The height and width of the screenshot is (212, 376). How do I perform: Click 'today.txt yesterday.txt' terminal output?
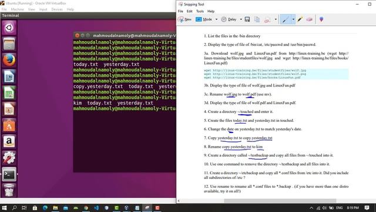point(106,64)
